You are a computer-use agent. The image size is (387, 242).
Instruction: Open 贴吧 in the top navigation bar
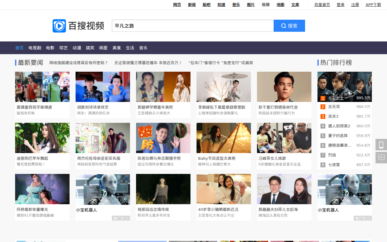click(x=206, y=5)
